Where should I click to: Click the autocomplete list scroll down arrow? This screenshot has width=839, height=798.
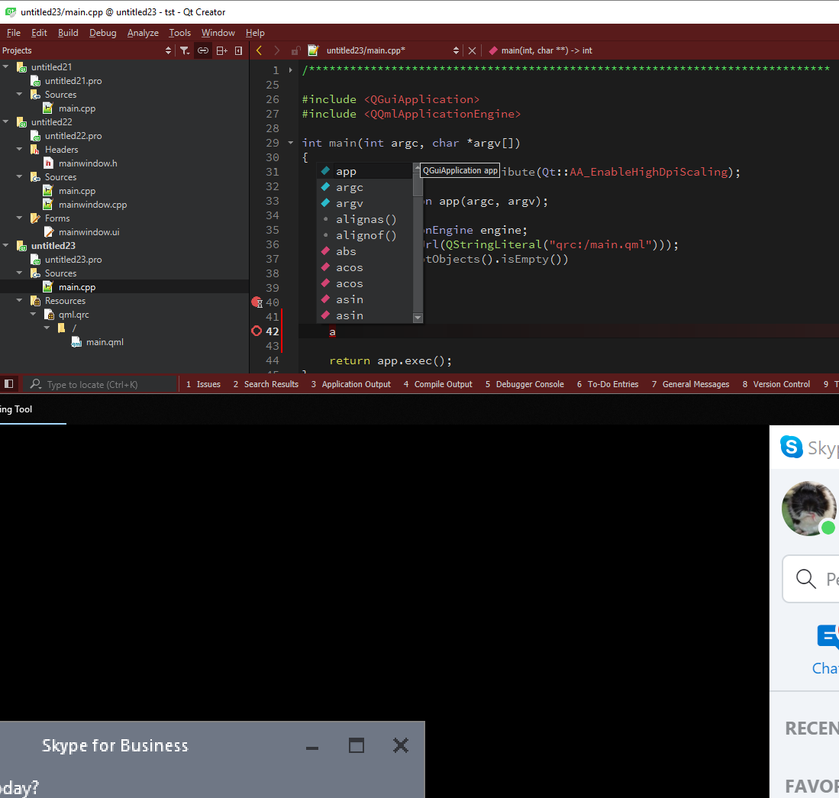[418, 317]
